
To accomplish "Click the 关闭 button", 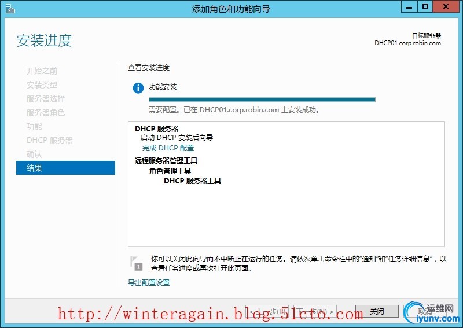I will pyautogui.click(x=377, y=311).
